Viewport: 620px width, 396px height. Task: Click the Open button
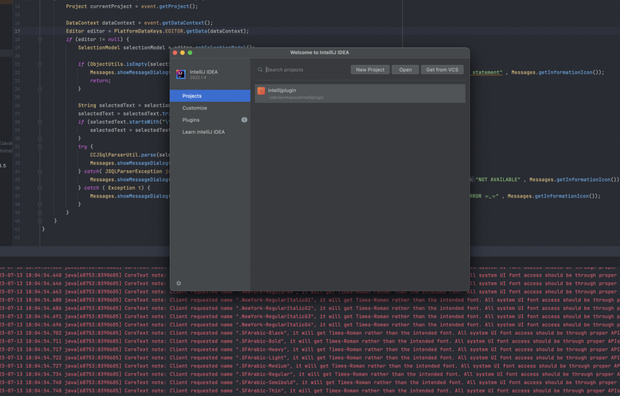coord(405,70)
